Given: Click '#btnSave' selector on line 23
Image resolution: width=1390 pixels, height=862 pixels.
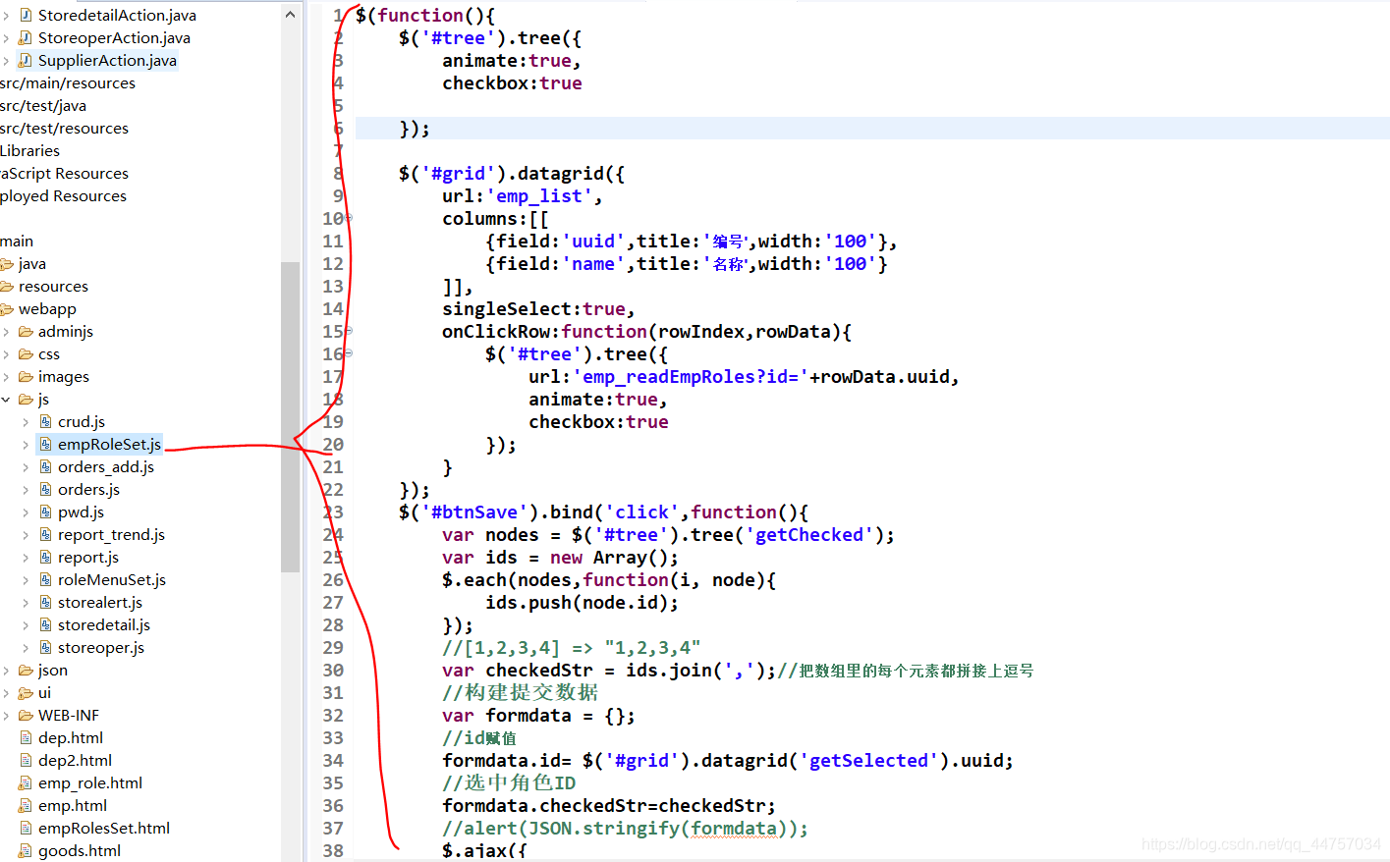Looking at the screenshot, I should [x=474, y=512].
